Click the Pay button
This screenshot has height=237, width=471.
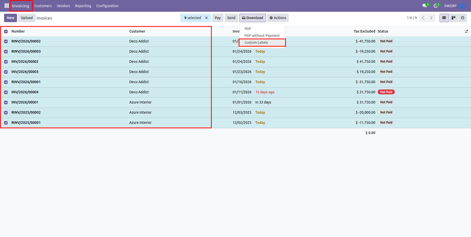(x=218, y=18)
